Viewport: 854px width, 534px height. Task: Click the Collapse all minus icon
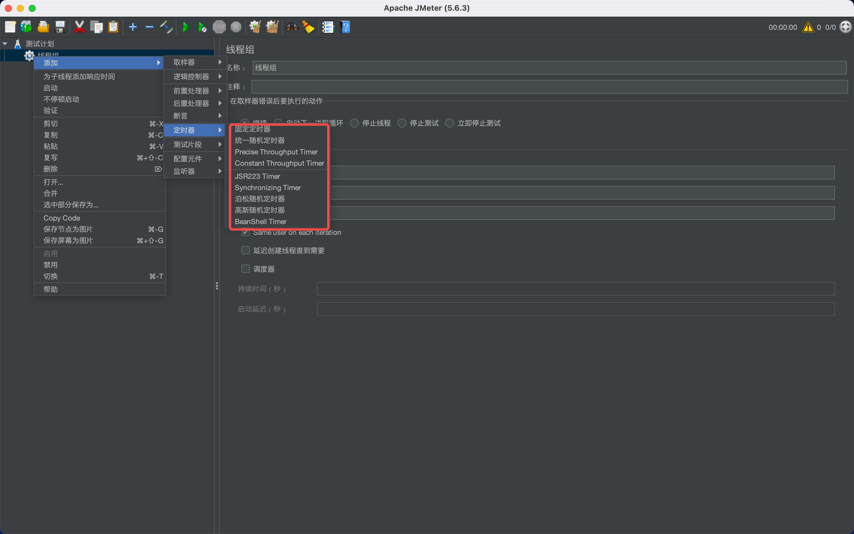(149, 27)
